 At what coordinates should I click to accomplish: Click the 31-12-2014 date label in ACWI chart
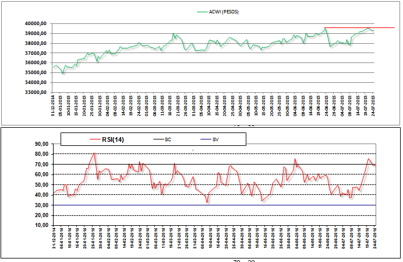(53, 106)
